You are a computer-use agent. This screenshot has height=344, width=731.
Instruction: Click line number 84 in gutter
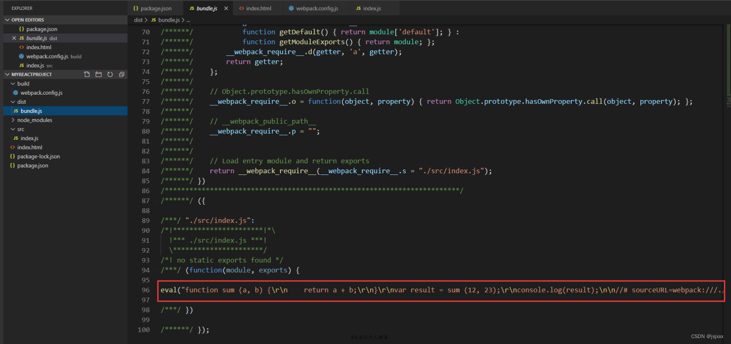click(x=145, y=171)
